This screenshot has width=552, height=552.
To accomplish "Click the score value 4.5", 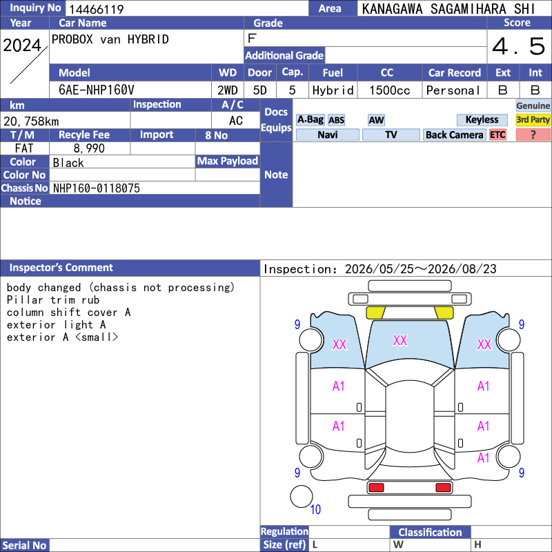I will [519, 46].
